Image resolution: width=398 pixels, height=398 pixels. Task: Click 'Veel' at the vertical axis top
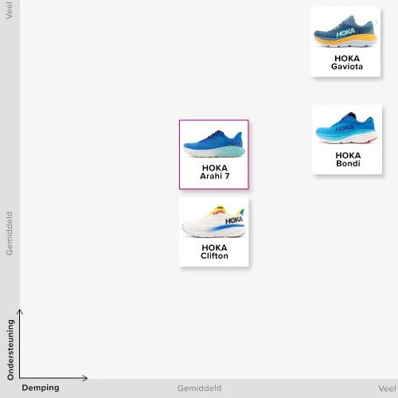[x=10, y=10]
